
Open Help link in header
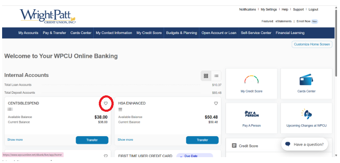[285, 10]
